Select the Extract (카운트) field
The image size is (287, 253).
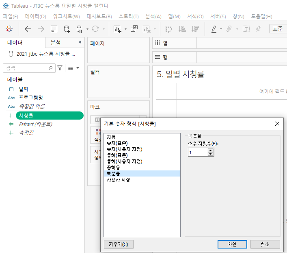pyautogui.click(x=36, y=124)
